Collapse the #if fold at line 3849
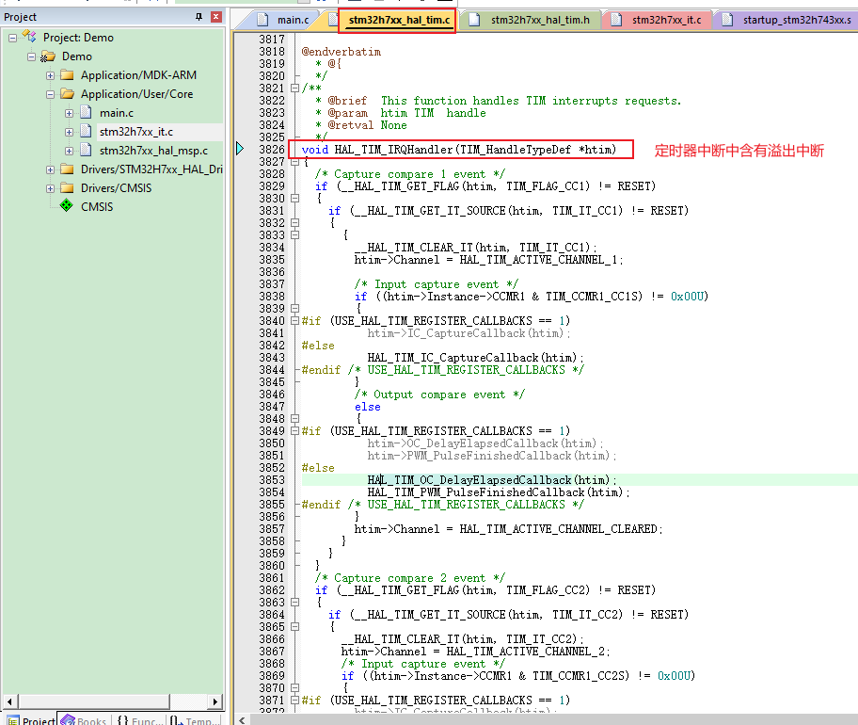This screenshot has height=725, width=858. pyautogui.click(x=295, y=431)
